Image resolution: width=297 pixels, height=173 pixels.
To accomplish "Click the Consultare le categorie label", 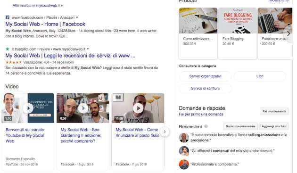I will coord(198,66).
